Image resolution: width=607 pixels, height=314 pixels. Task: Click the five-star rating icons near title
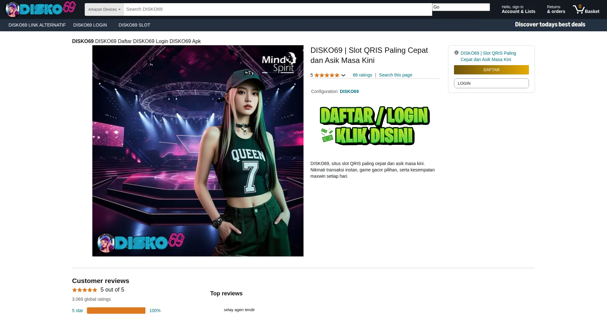[x=327, y=75]
